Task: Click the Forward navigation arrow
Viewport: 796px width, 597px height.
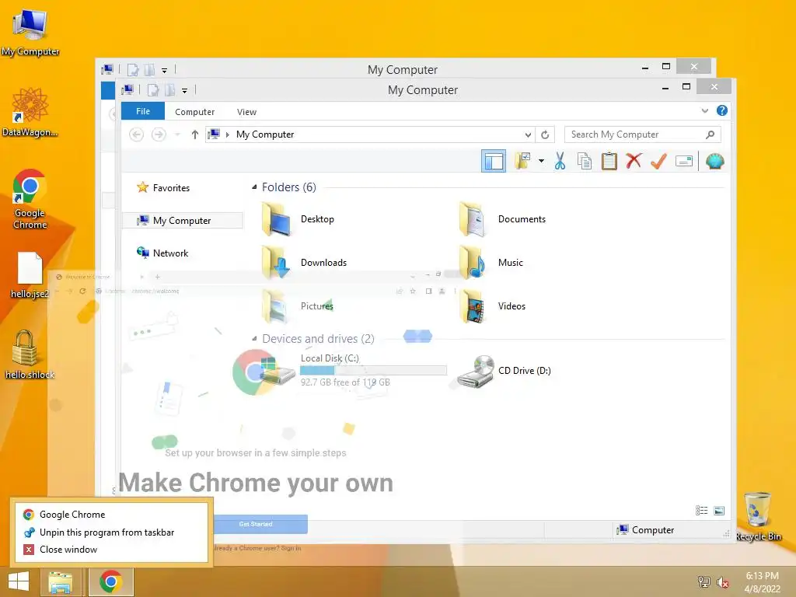Action: point(159,134)
